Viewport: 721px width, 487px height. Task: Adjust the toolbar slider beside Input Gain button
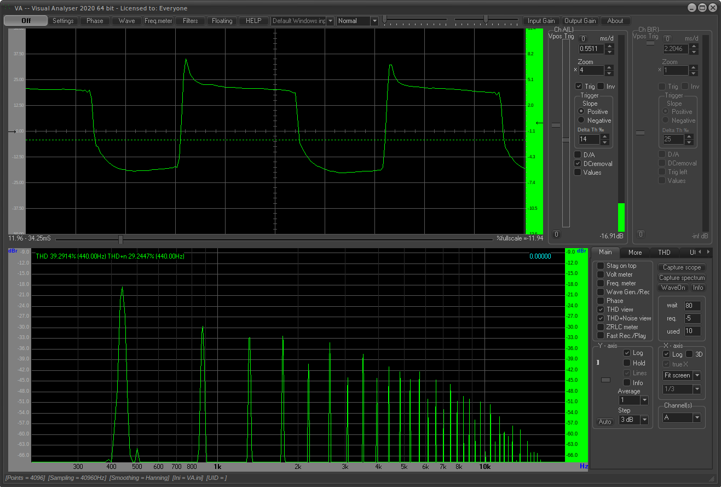coord(486,19)
